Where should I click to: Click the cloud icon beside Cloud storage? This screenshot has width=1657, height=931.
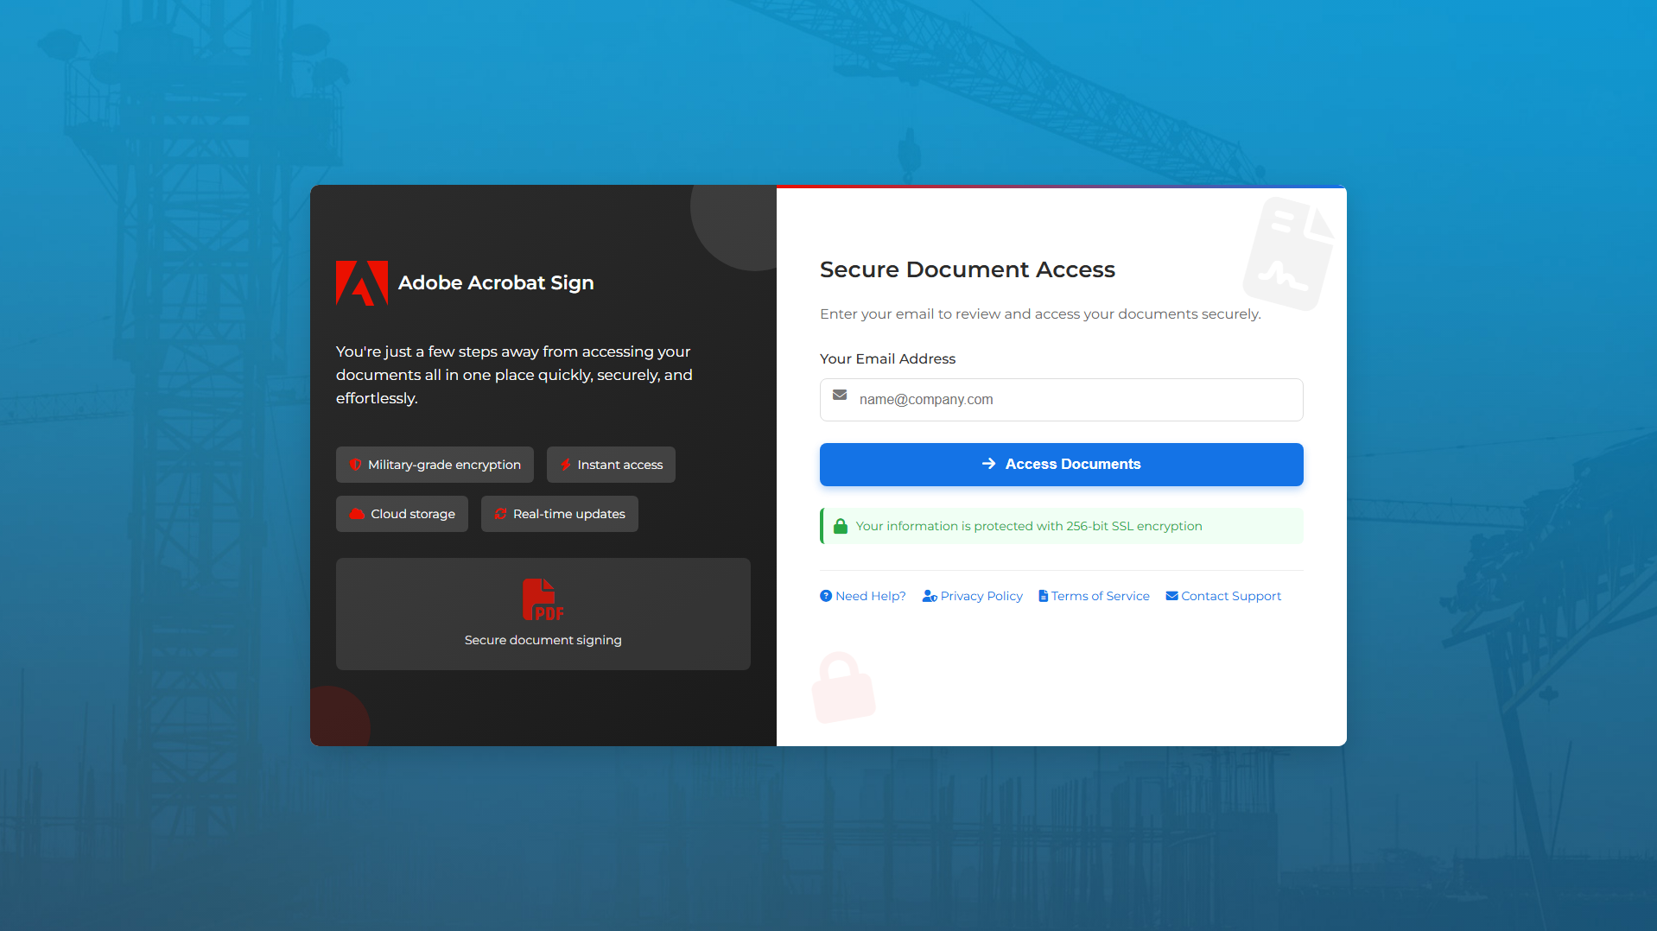point(357,514)
